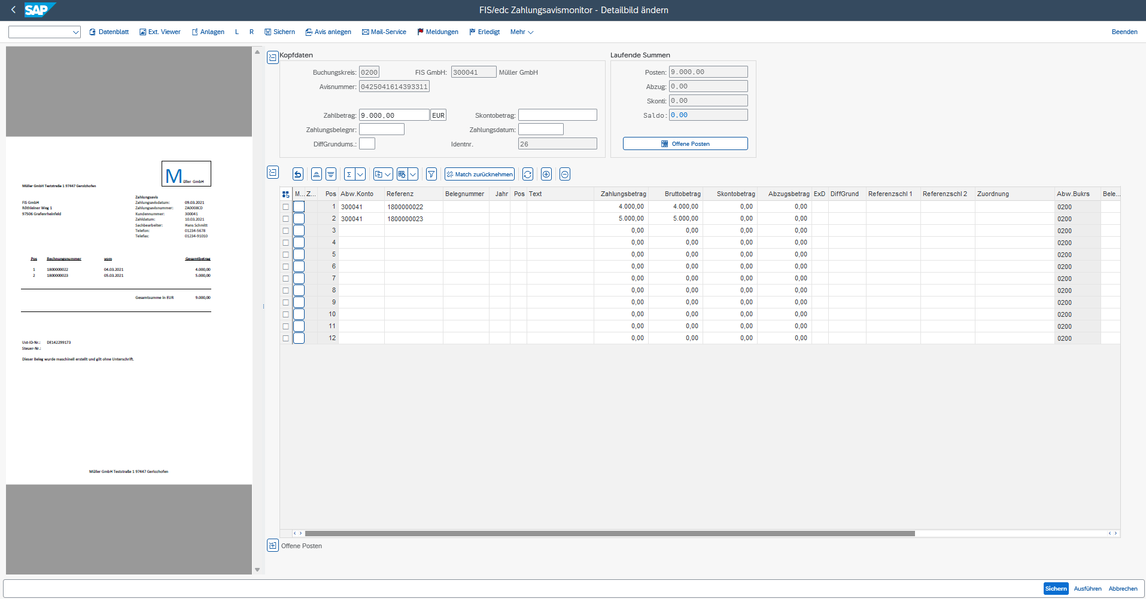Click Abbrechen in the footer
The width and height of the screenshot is (1146, 599).
pyautogui.click(x=1123, y=588)
